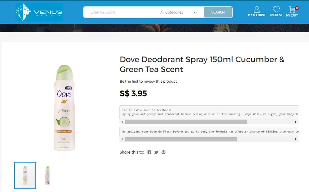This screenshot has width=309, height=192.
Task: Select the second product thumbnail
Action: click(47, 175)
